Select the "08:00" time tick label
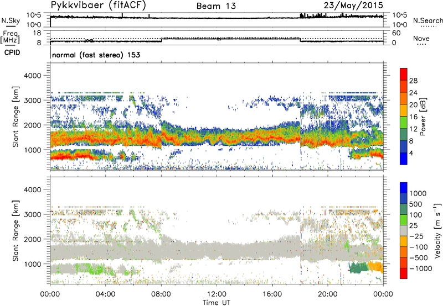This screenshot has height=306, width=443. pos(161,294)
